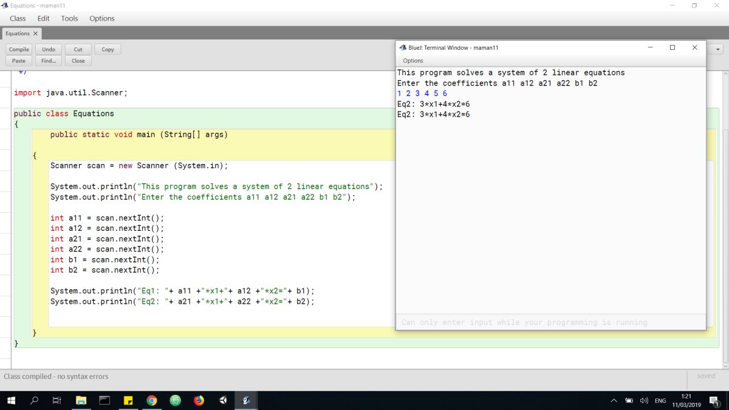Click the ENG language indicator
Screen dimensions: 729x410
tap(660, 401)
